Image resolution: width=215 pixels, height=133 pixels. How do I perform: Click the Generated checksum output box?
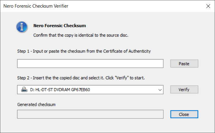pyautogui.click(x=91, y=114)
